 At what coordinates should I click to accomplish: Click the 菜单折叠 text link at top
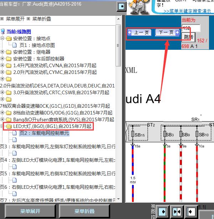[42, 19]
